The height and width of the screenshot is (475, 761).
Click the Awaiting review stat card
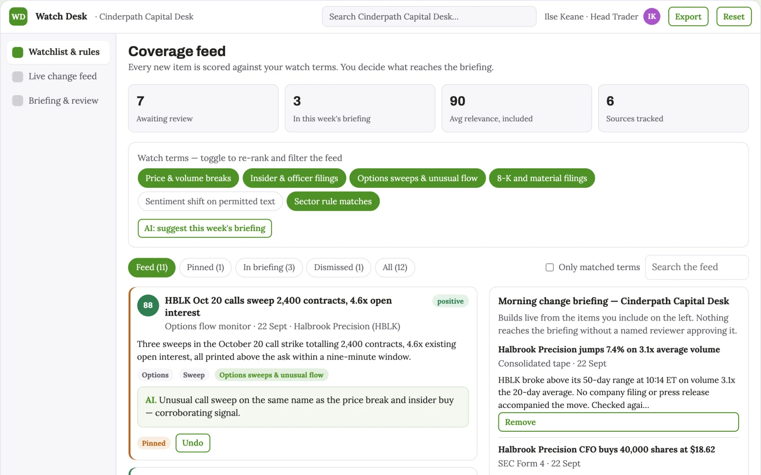[x=203, y=108]
